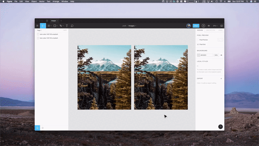The width and height of the screenshot is (259, 146).
Task: Open the Vector menu in menu bar
Action: coord(42,1)
